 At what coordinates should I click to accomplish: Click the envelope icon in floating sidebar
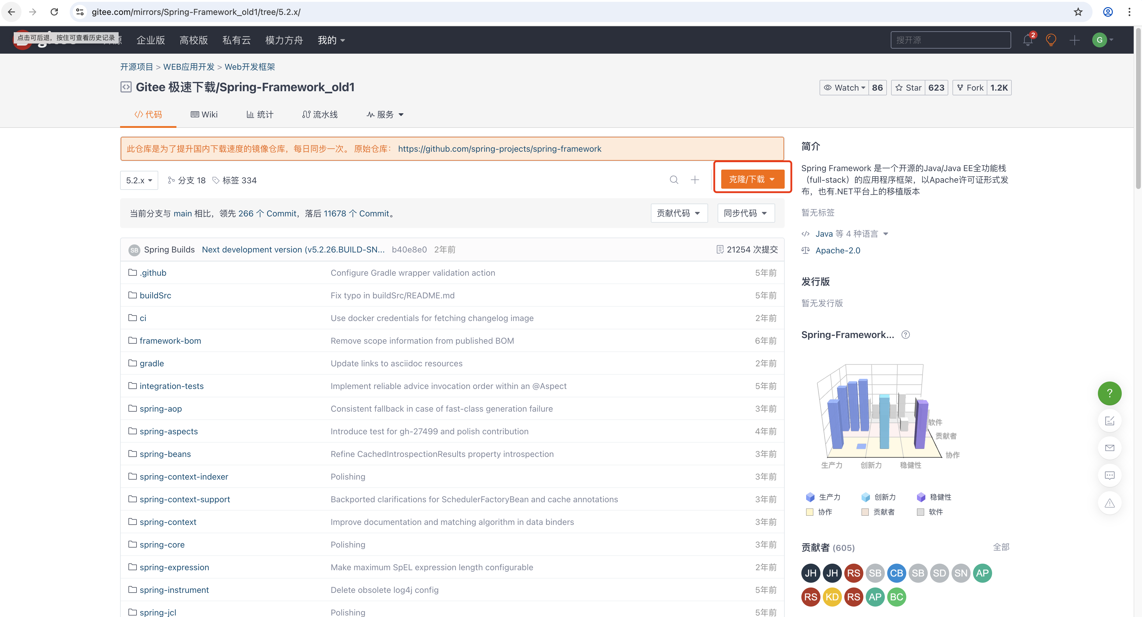pos(1109,448)
